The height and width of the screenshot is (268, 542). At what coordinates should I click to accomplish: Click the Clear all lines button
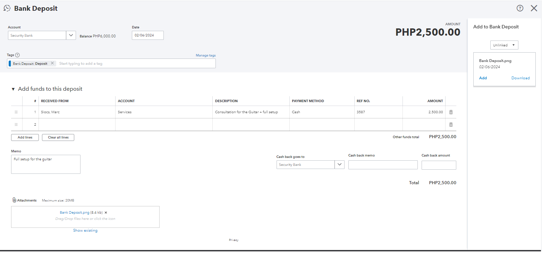[58, 137]
